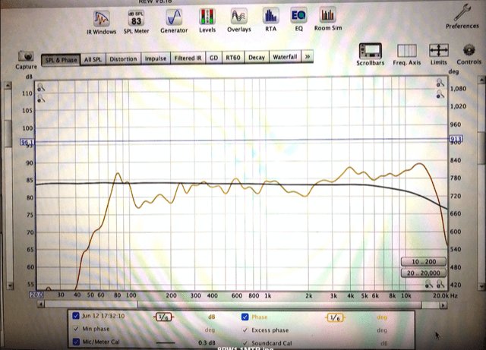The image size is (486, 350).
Task: Click the 20.0 start frequency field
Action: click(x=36, y=295)
